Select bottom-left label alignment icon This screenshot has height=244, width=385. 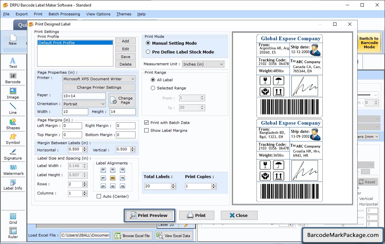tap(103, 186)
